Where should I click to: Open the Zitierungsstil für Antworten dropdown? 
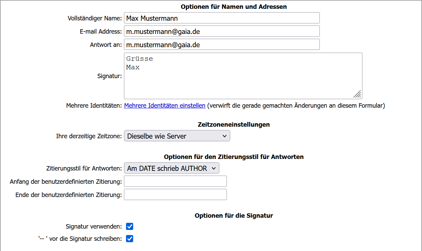(171, 168)
